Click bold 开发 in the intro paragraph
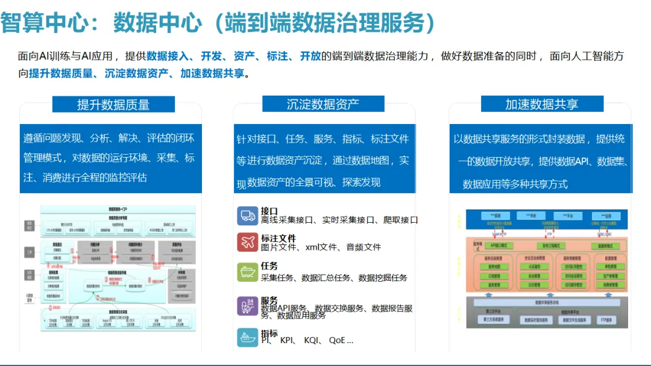Image resolution: width=651 pixels, height=366 pixels. pos(212,56)
